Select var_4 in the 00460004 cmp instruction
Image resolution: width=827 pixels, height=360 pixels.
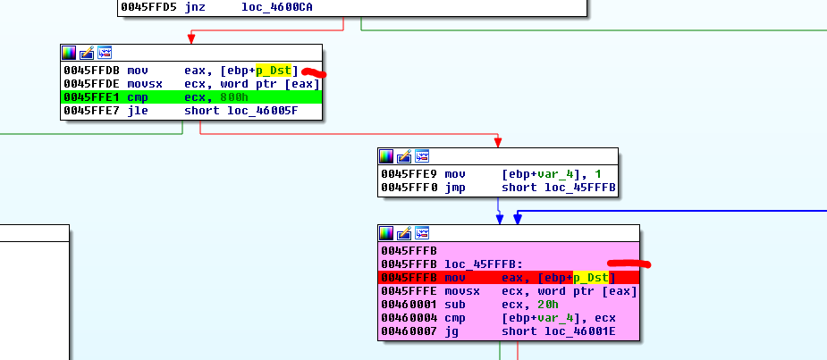(x=556, y=318)
